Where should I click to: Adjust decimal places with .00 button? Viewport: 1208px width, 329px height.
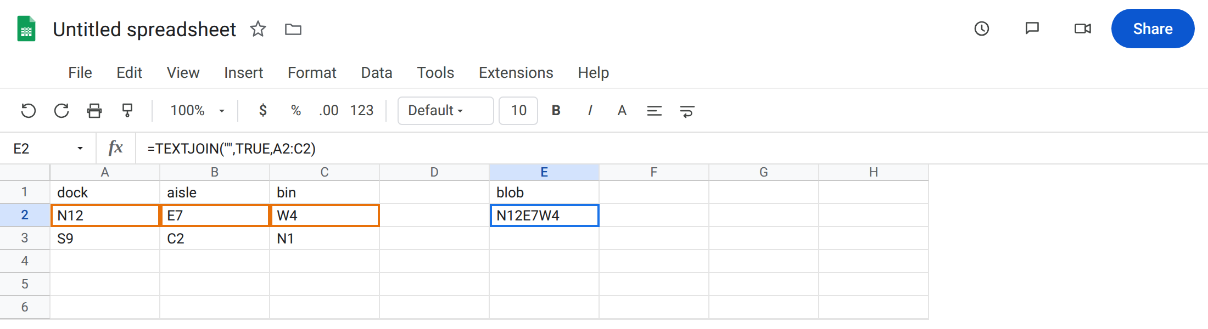[328, 111]
